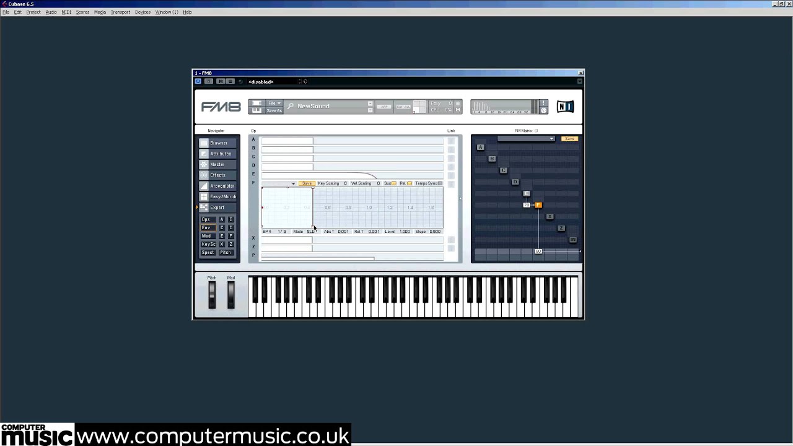Open the FM Matrix preset dropdown
Screen dimensions: 793x446
point(525,139)
